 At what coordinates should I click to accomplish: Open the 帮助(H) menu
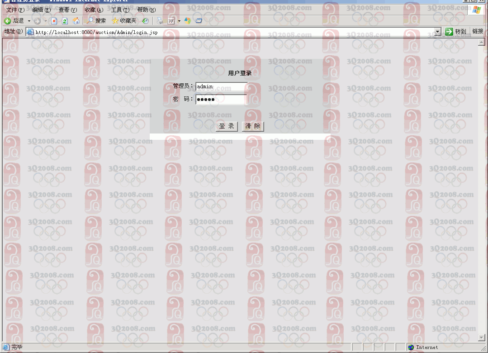(x=146, y=10)
